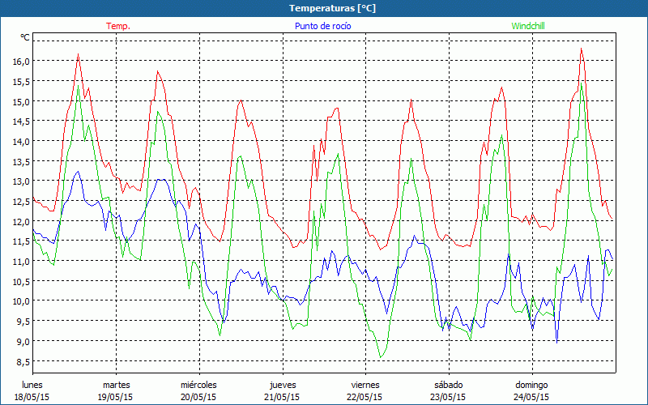Select the miércoles day label

(198, 385)
